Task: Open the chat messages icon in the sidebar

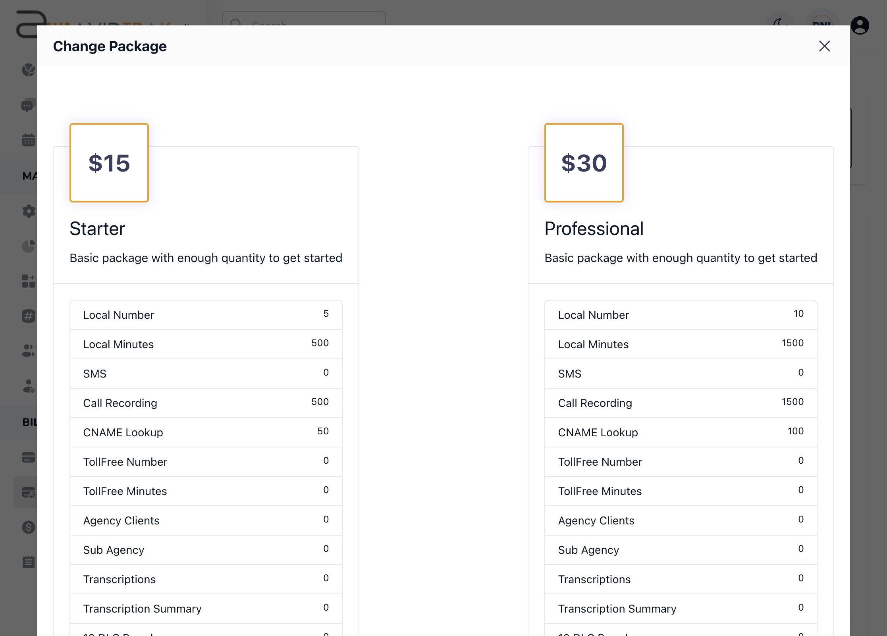Action: 28,105
